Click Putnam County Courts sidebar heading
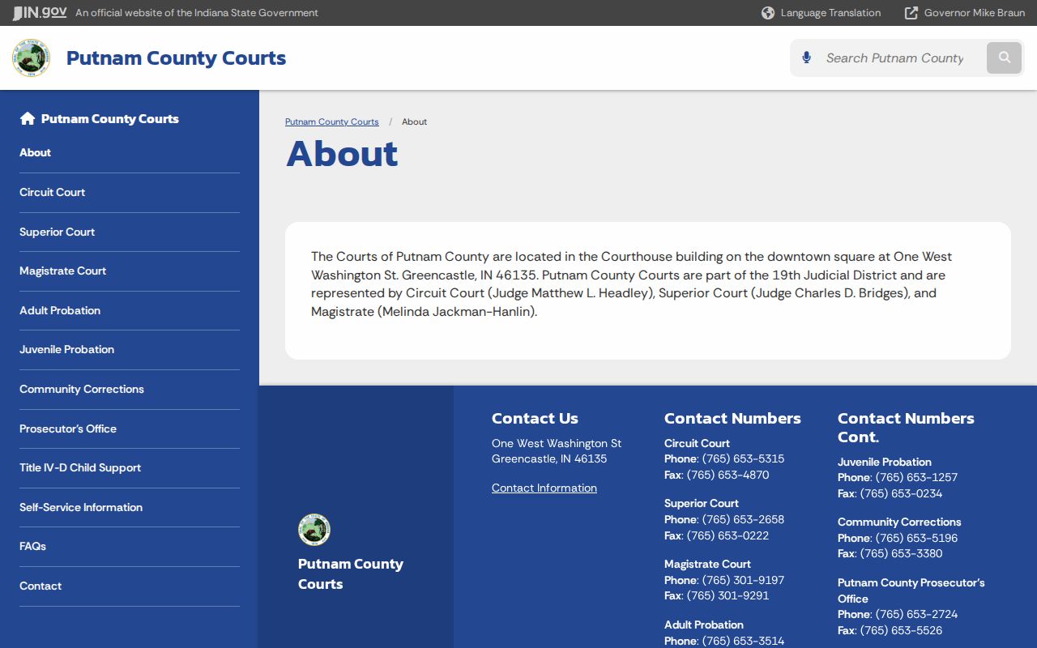 pos(110,119)
